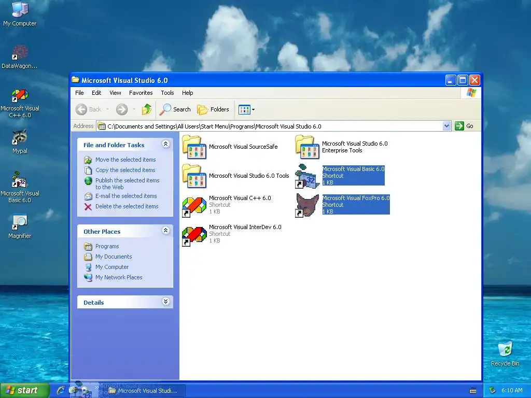Image resolution: width=531 pixels, height=398 pixels.
Task: Select the Visual FoxPro 6.0 fox icon
Action: pyautogui.click(x=307, y=205)
